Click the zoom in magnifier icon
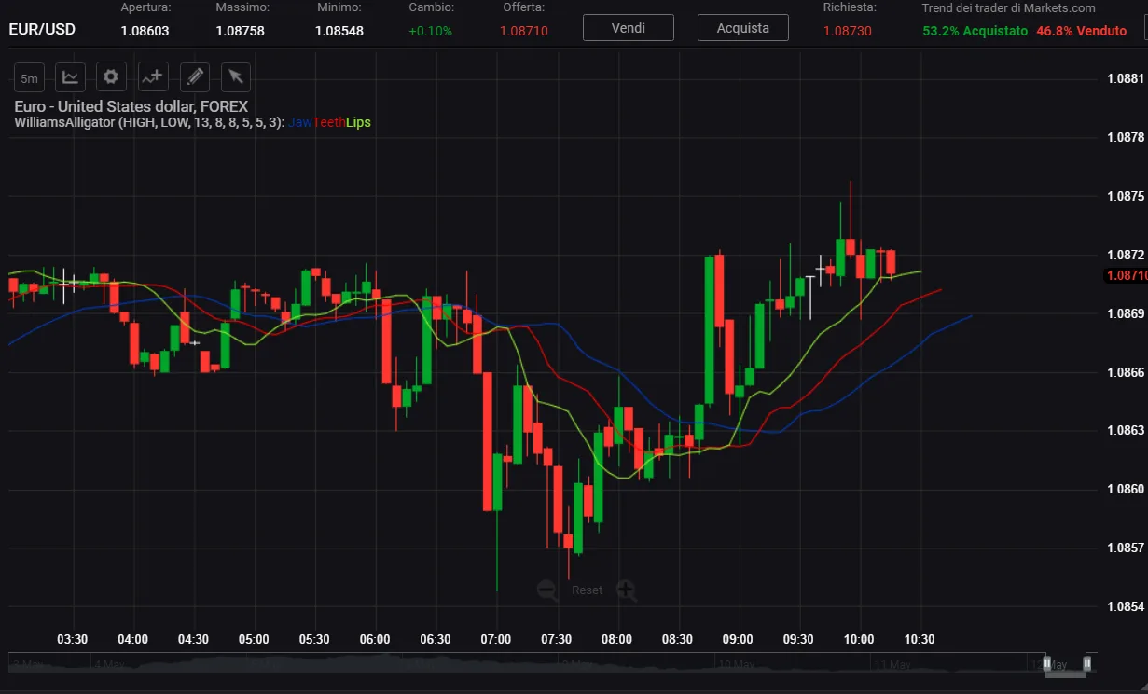Screen dimensions: 1148x694 pos(627,590)
